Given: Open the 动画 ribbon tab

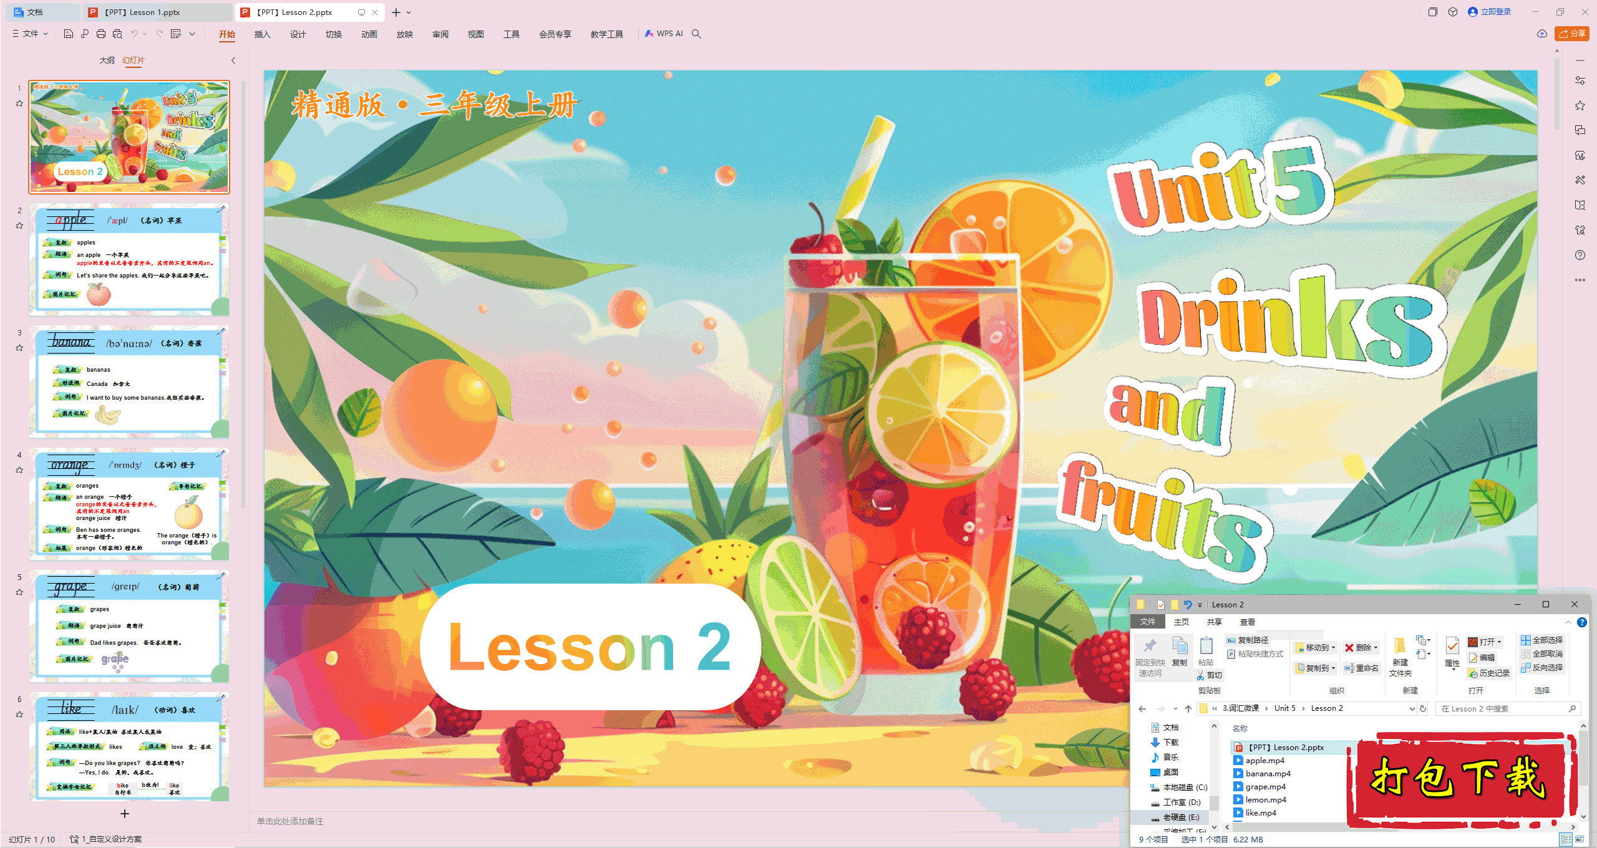Looking at the screenshot, I should tap(369, 34).
